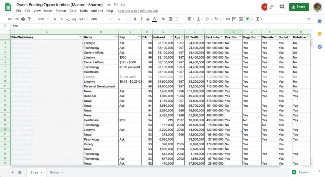Image resolution: width=325 pixels, height=177 pixels.
Task: Click the green Share button
Action: [x=299, y=7]
